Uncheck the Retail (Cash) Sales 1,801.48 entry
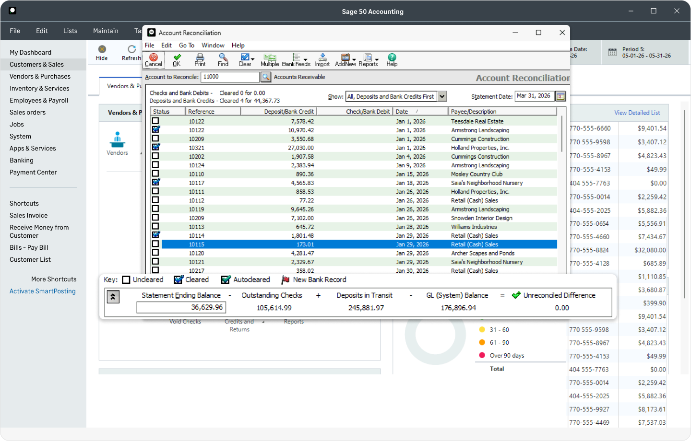691x441 pixels. pos(155,235)
